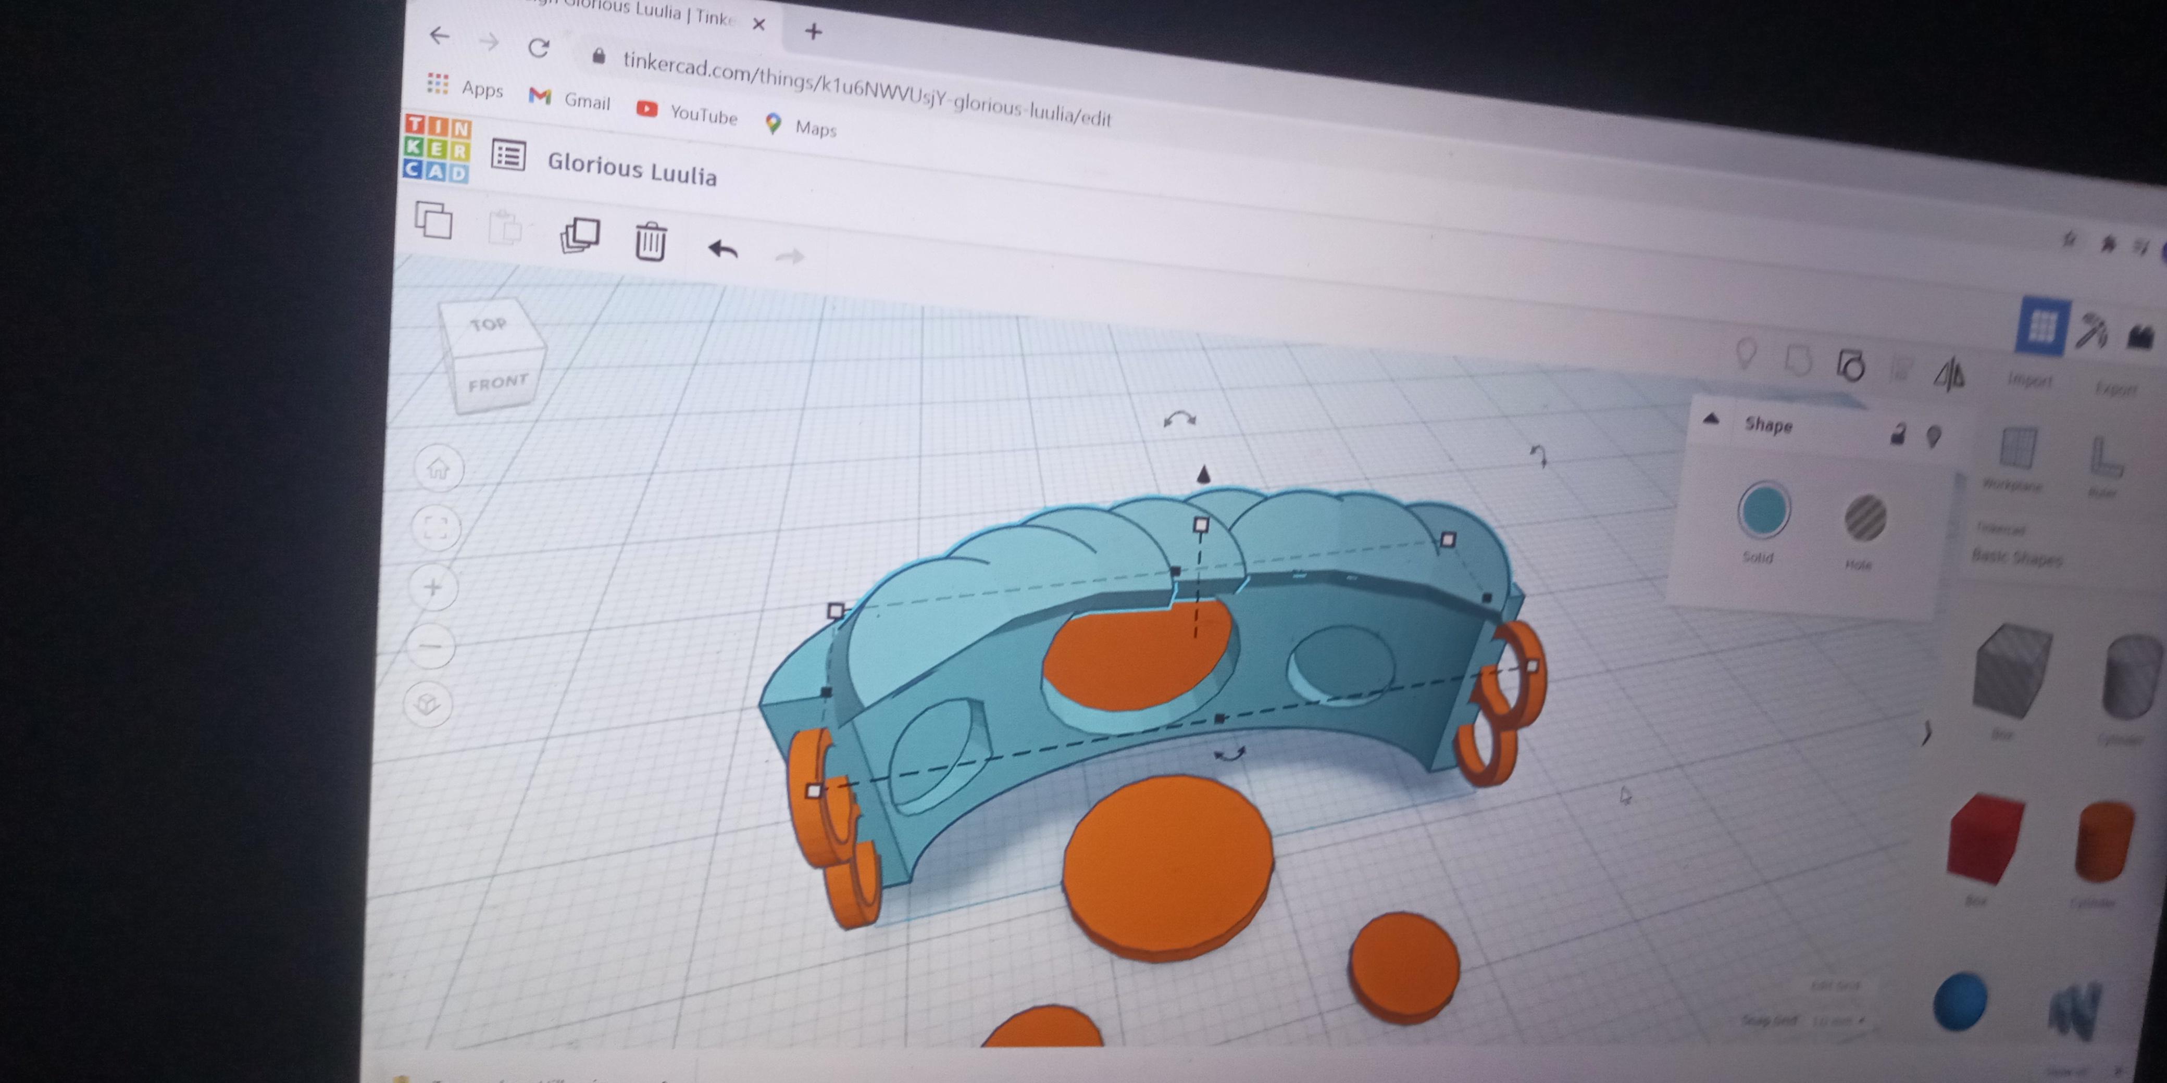Open the YouTube bookmark
Image resolution: width=2167 pixels, height=1083 pixels.
click(x=687, y=112)
